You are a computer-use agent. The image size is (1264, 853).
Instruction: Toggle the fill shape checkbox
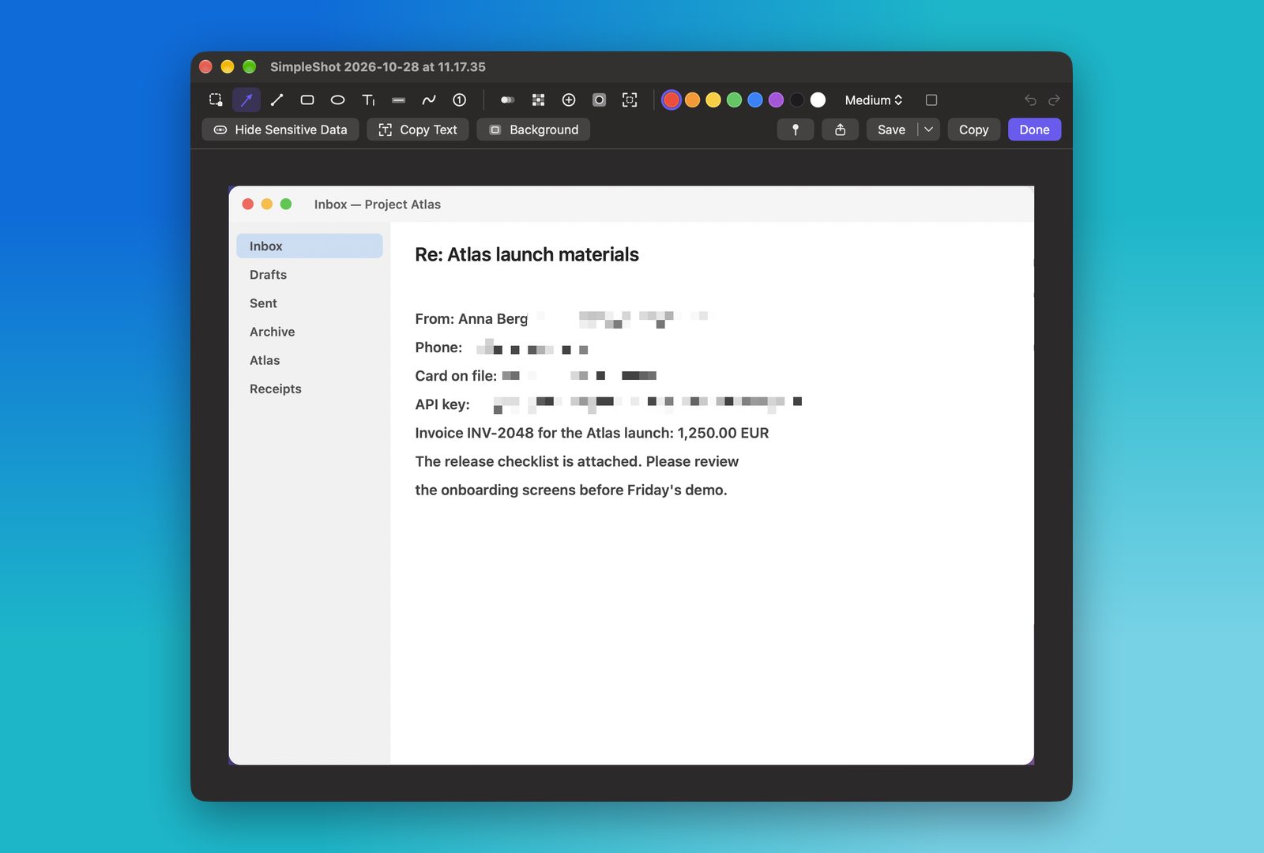pyautogui.click(x=931, y=100)
